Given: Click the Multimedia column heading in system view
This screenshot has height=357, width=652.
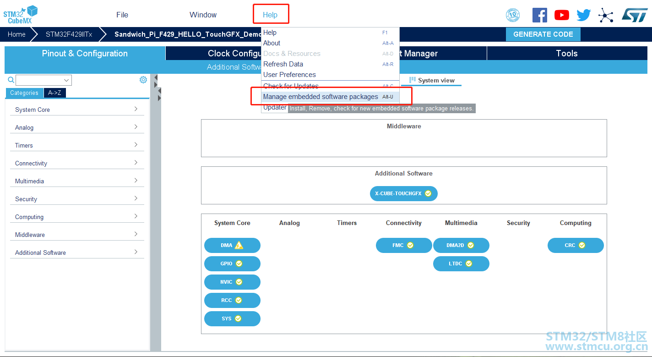Looking at the screenshot, I should (461, 223).
